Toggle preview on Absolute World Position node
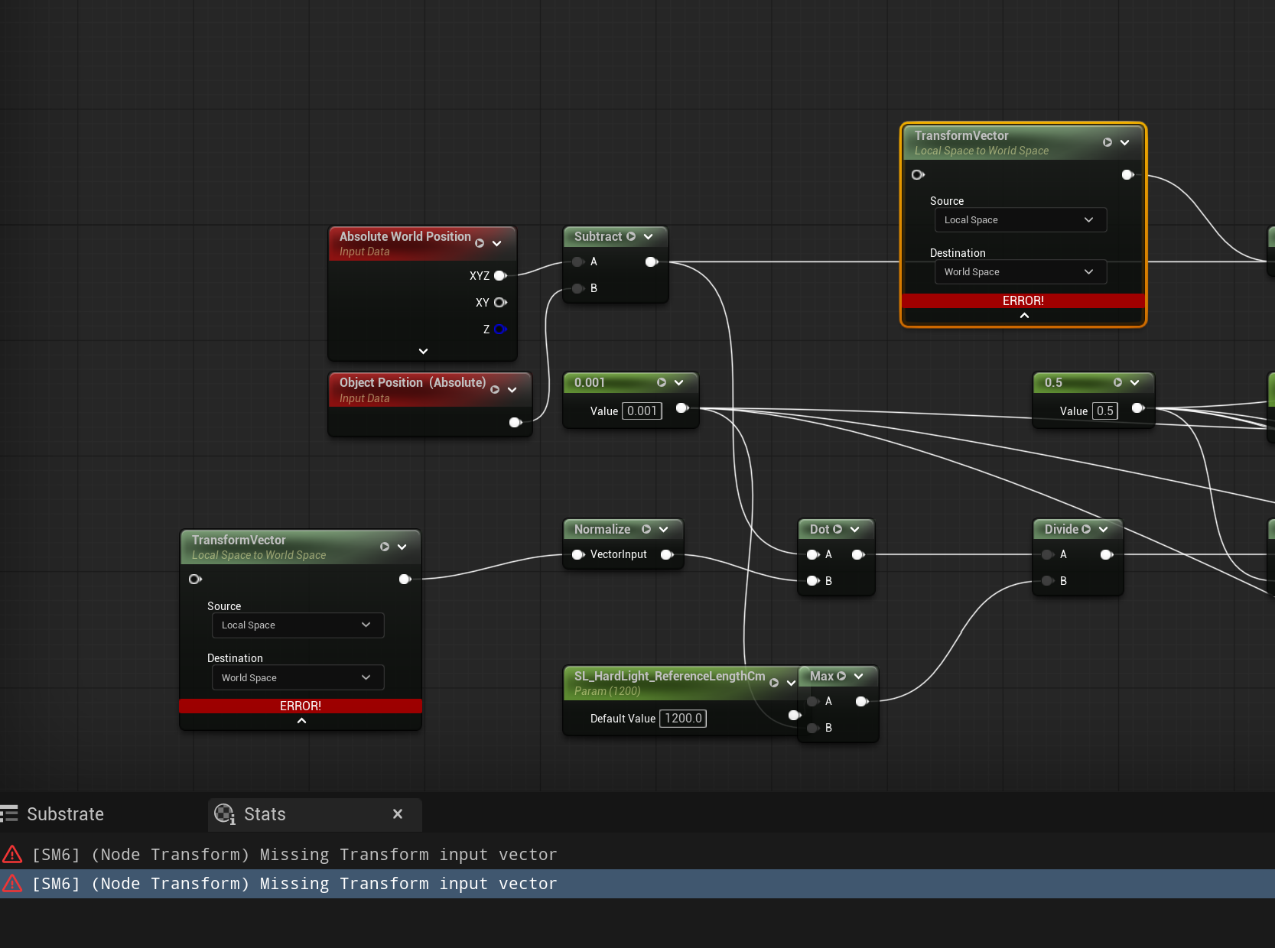This screenshot has width=1275, height=948. pos(480,243)
